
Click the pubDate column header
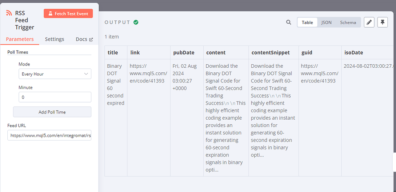(x=183, y=52)
